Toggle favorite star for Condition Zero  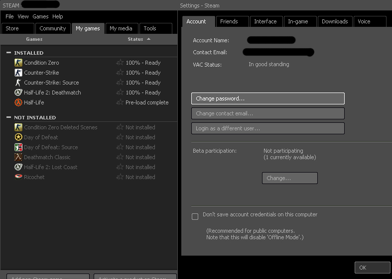click(120, 63)
